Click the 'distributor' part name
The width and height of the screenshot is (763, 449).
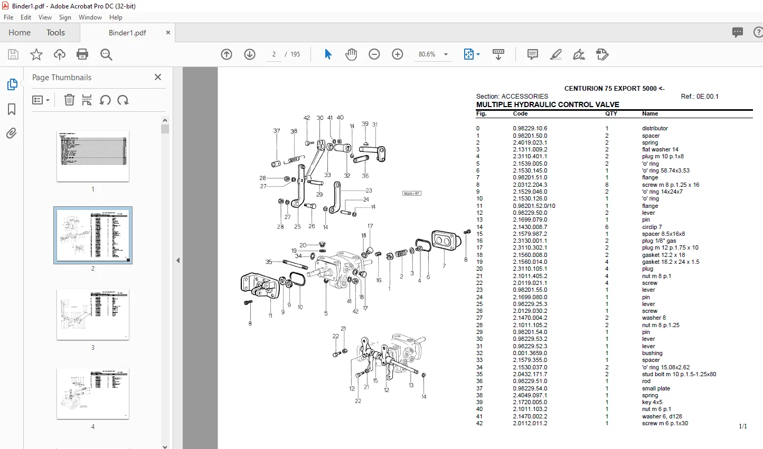point(655,128)
